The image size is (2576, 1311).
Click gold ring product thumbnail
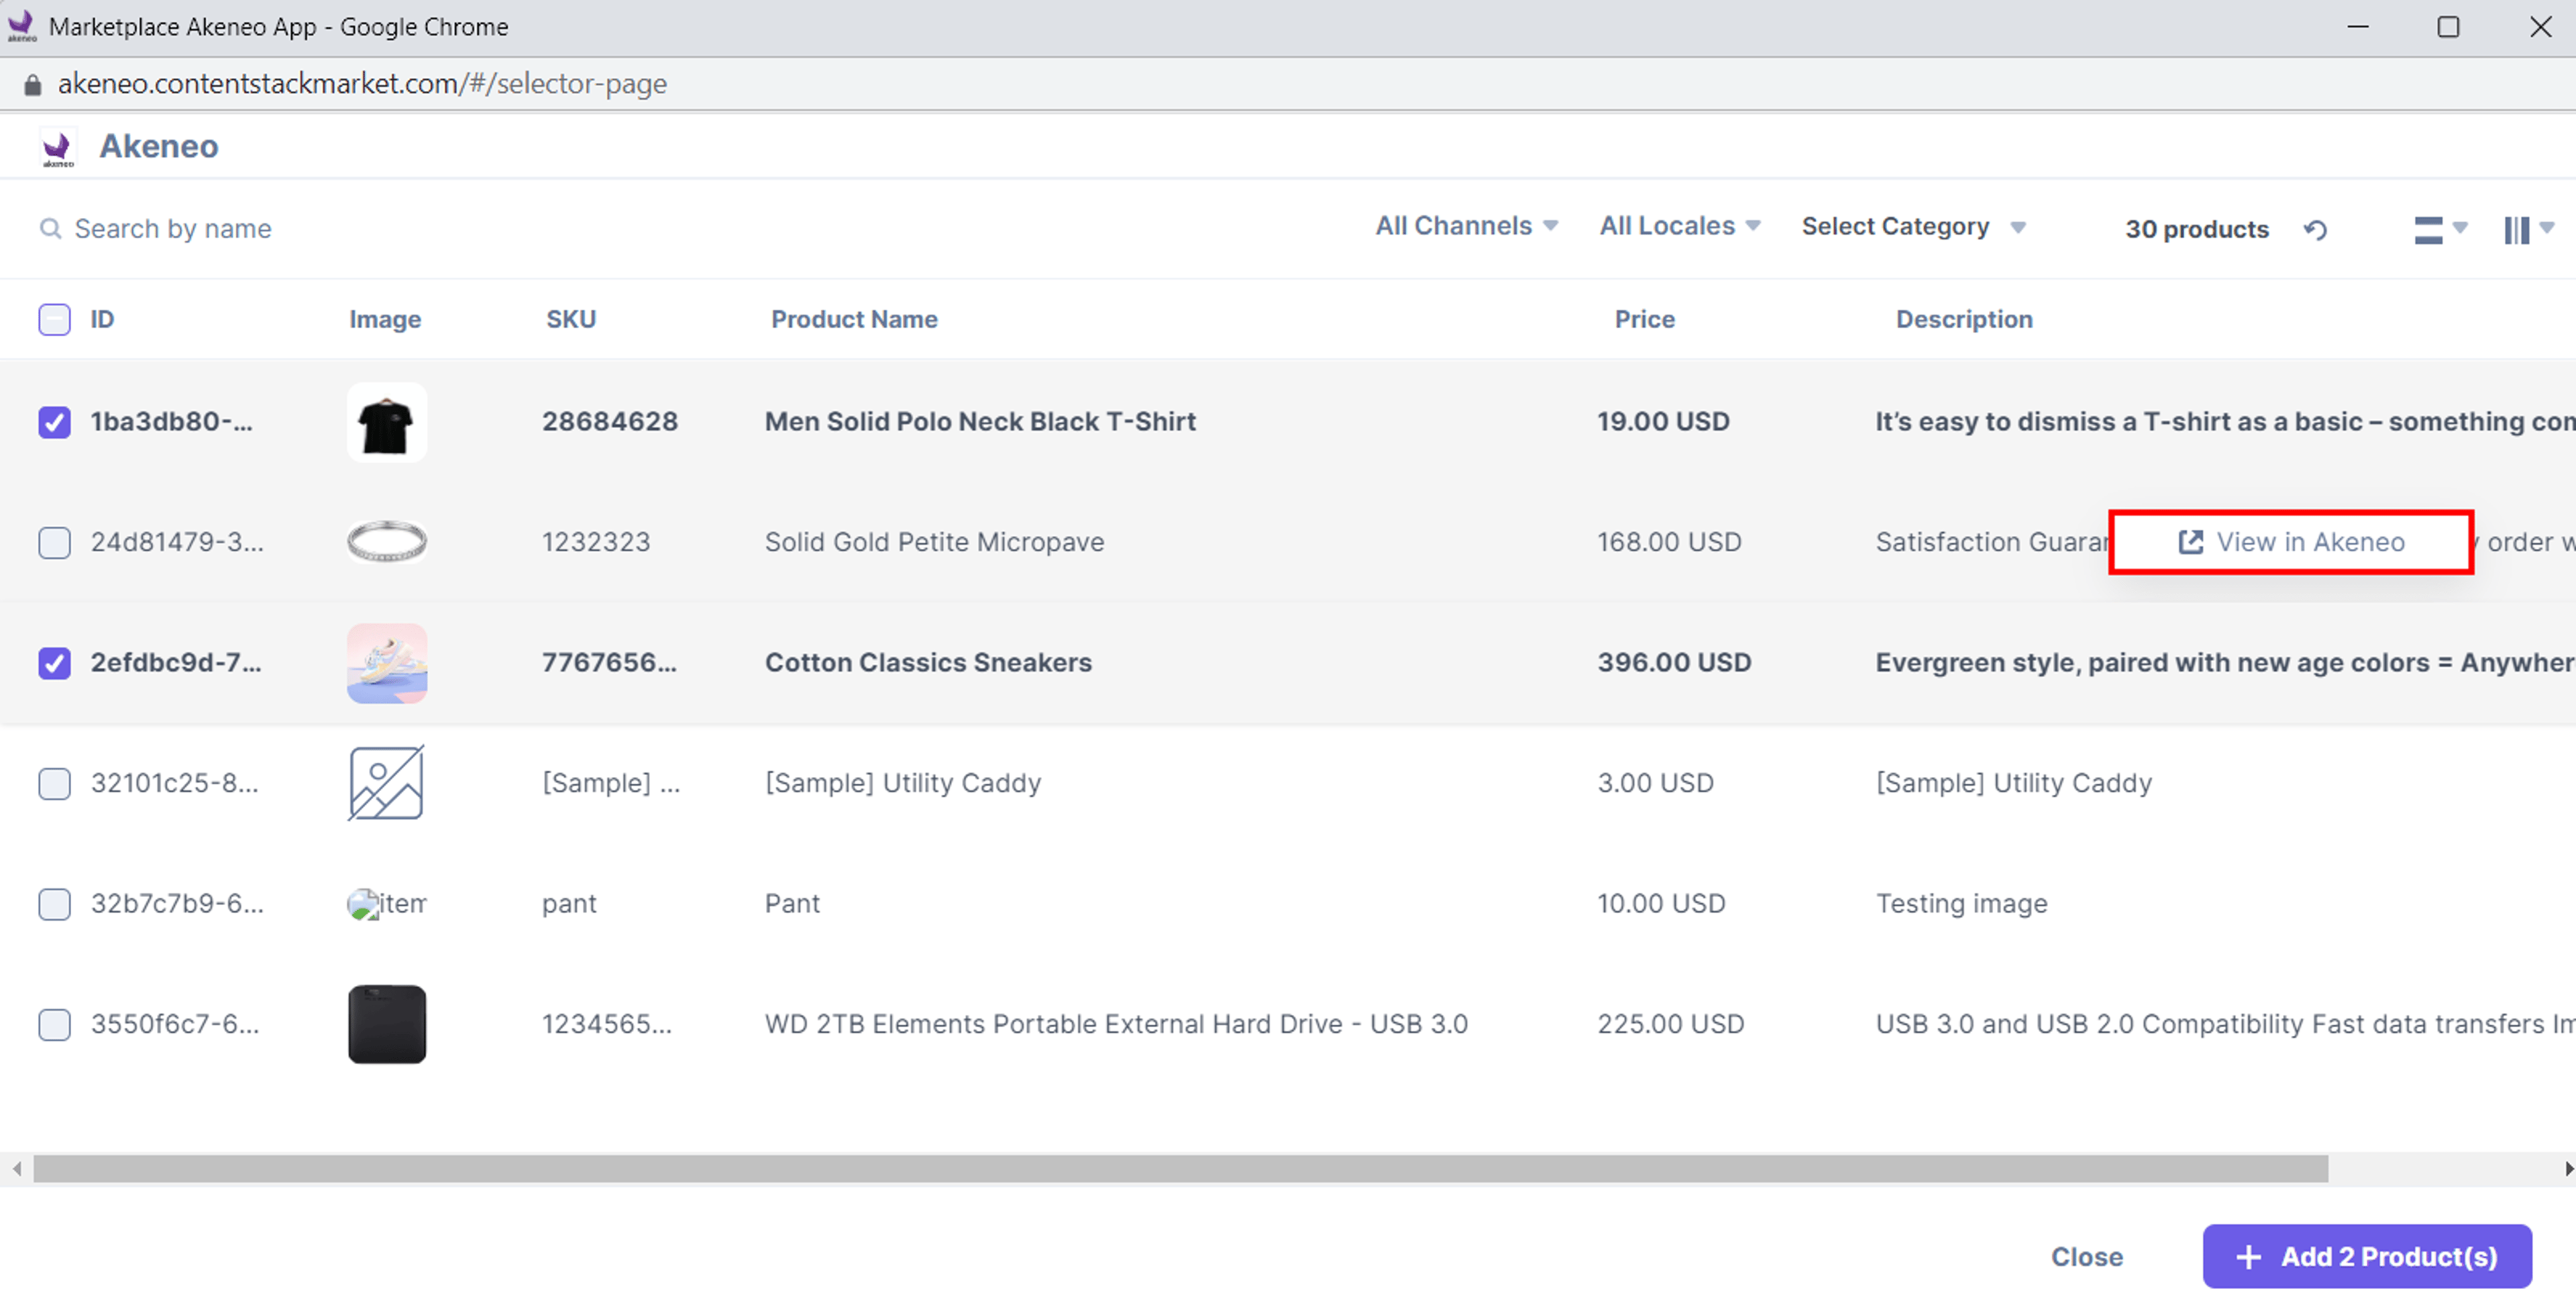click(x=387, y=542)
